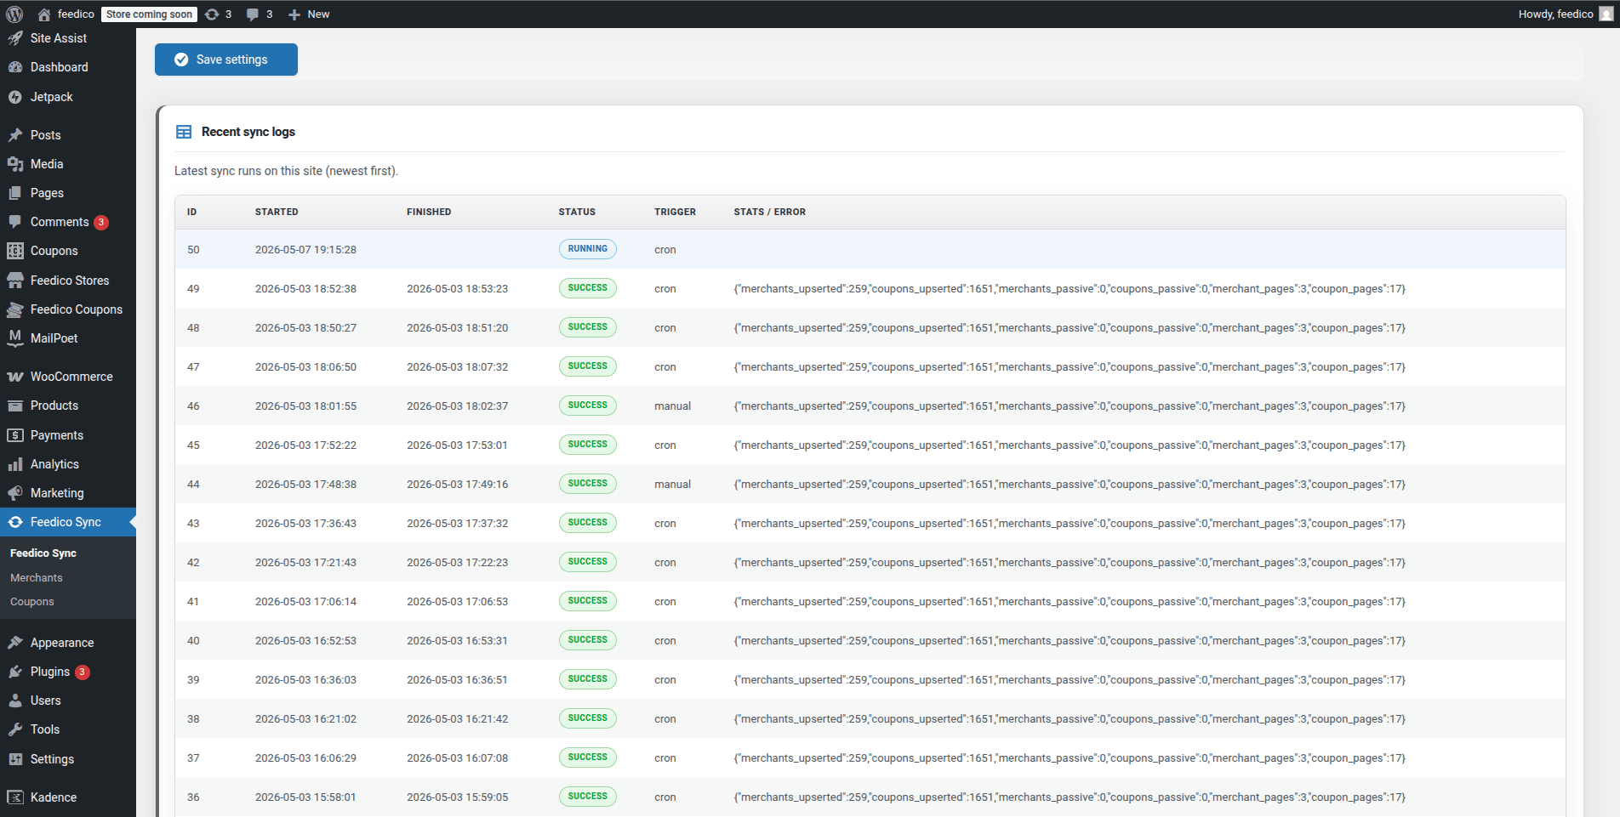Click finished time 2026-05-03 18:51:20
This screenshot has width=1620, height=817.
(457, 328)
